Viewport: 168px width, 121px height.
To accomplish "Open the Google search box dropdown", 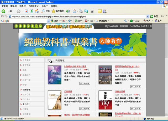I will [x=48, y=21].
